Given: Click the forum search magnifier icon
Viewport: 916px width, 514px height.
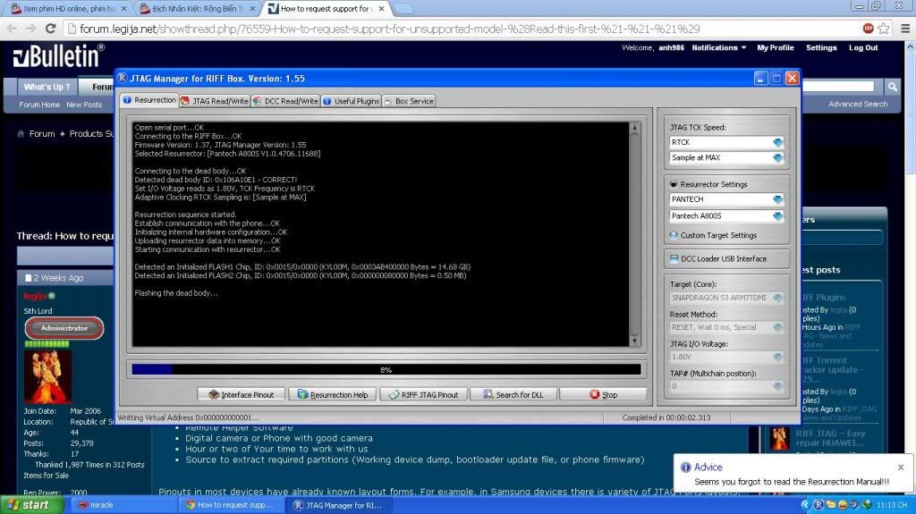Looking at the screenshot, I should point(892,87).
